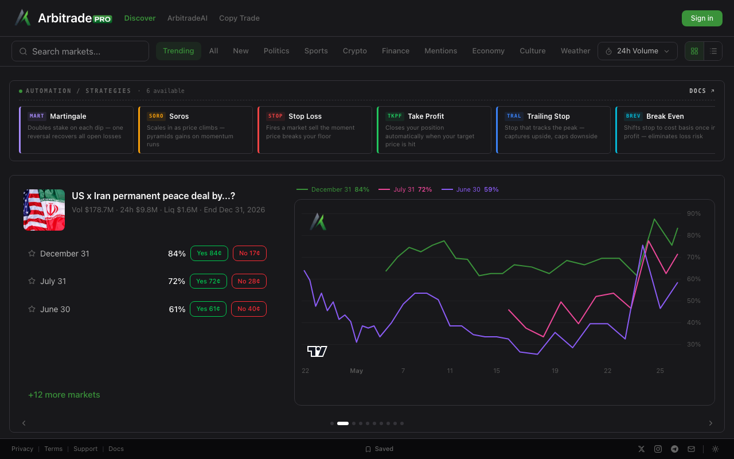Select the last carousel page dot
The image size is (734, 459).
coord(402,423)
